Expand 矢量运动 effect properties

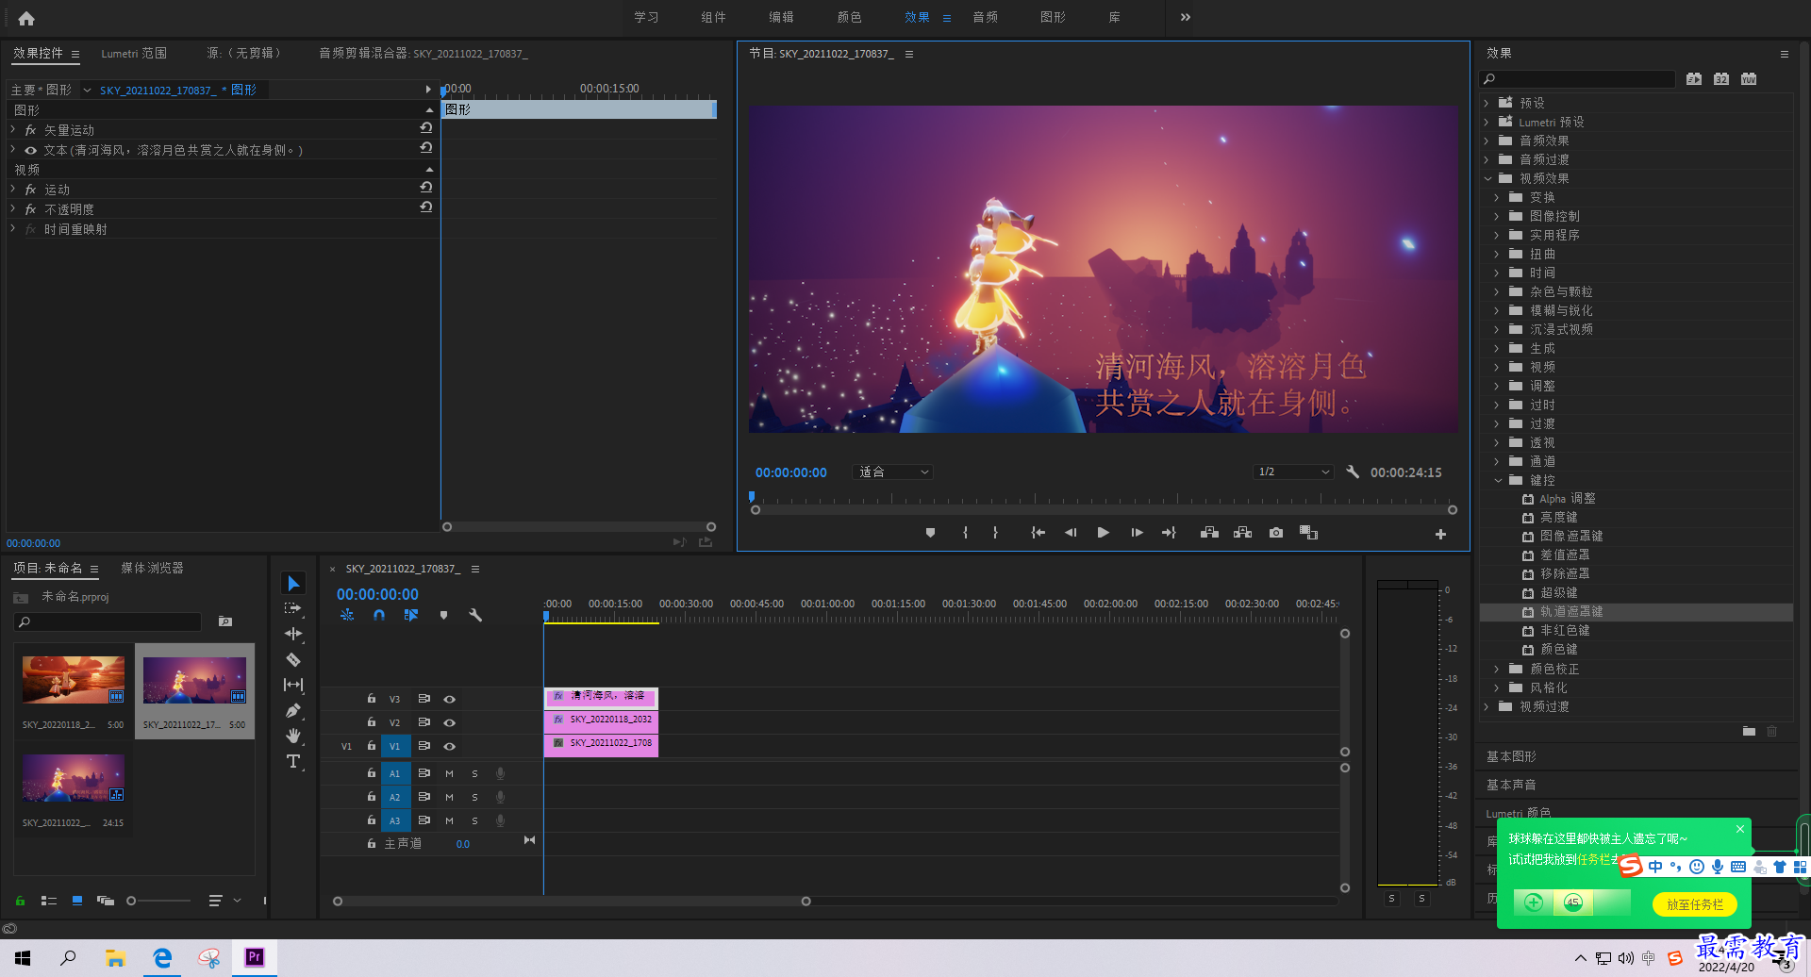pyautogui.click(x=13, y=130)
